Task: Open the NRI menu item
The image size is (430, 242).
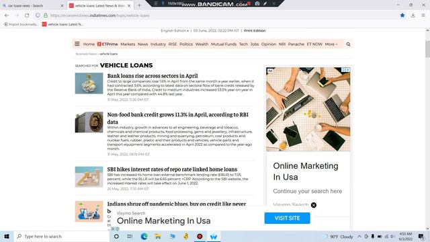Action: point(282,44)
